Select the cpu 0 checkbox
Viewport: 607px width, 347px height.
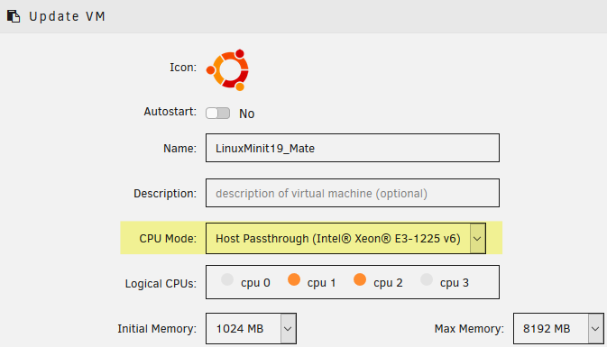(227, 279)
